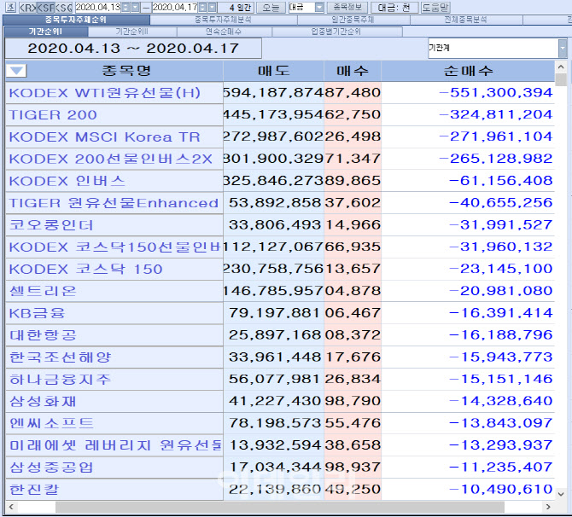This screenshot has height=517, width=572.
Task: Click net-sell value -324,811,204
Action: point(496,114)
